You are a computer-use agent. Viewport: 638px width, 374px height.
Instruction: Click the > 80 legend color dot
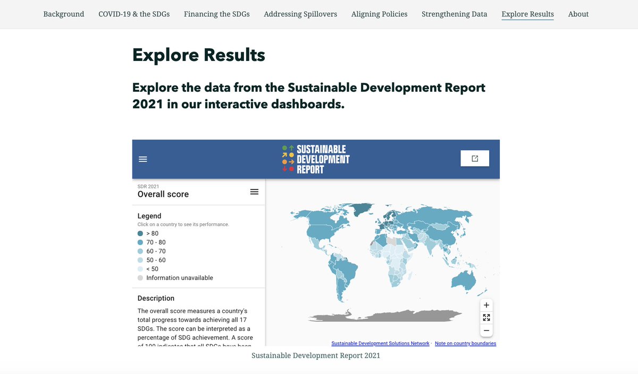click(140, 233)
